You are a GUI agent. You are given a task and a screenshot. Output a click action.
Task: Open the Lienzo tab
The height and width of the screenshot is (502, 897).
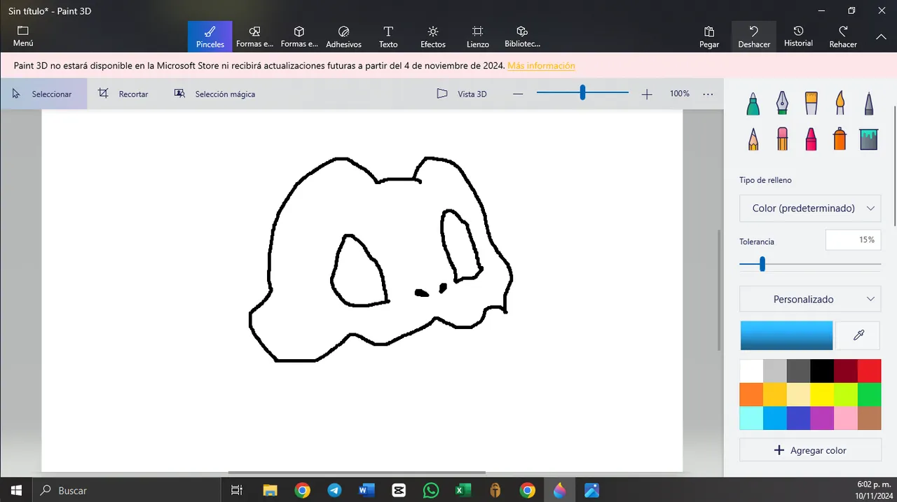[x=478, y=36]
